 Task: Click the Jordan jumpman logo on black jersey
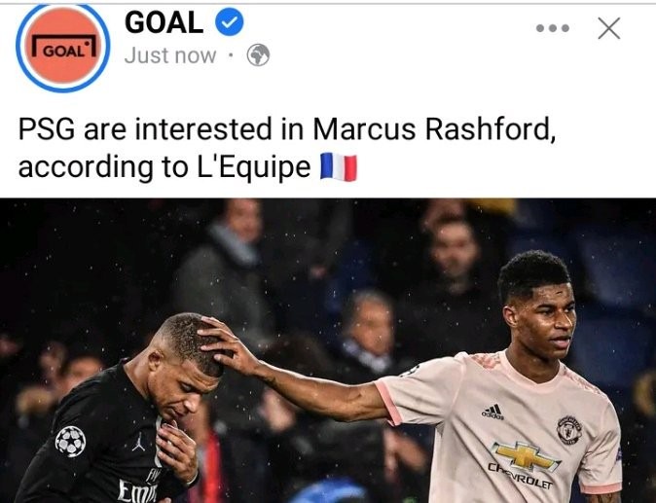coord(139,442)
